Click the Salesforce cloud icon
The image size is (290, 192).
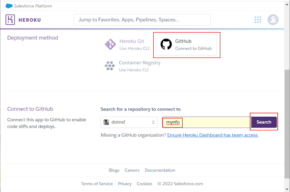(x=9, y=6)
